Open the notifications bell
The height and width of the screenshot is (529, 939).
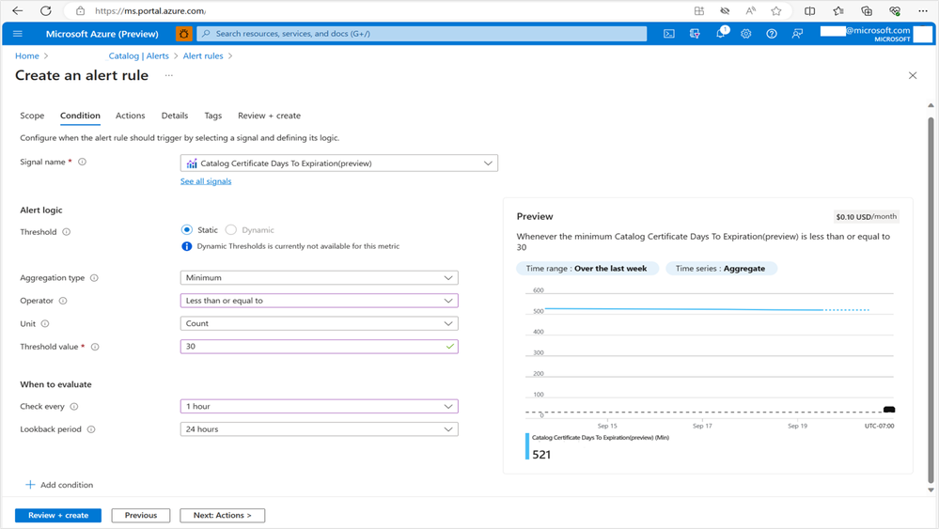click(x=721, y=34)
